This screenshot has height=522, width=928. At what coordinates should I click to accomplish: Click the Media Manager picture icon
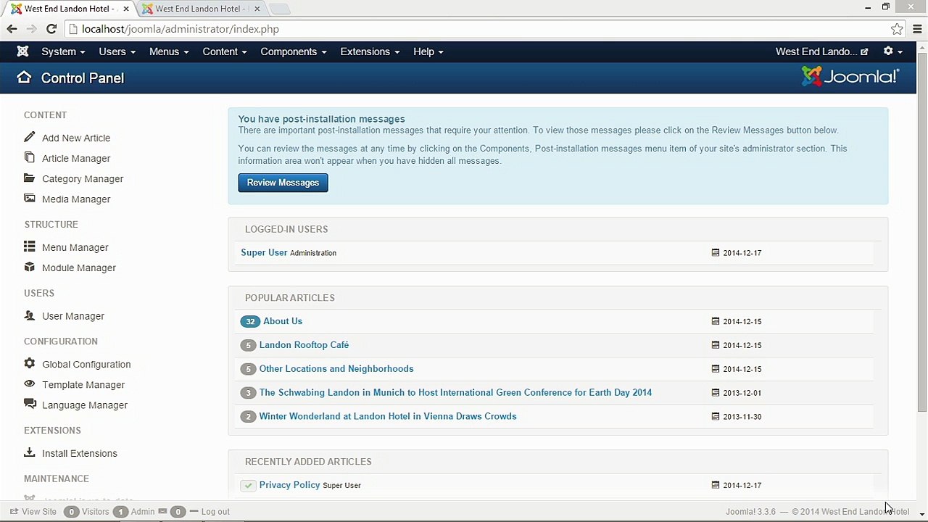coord(29,198)
